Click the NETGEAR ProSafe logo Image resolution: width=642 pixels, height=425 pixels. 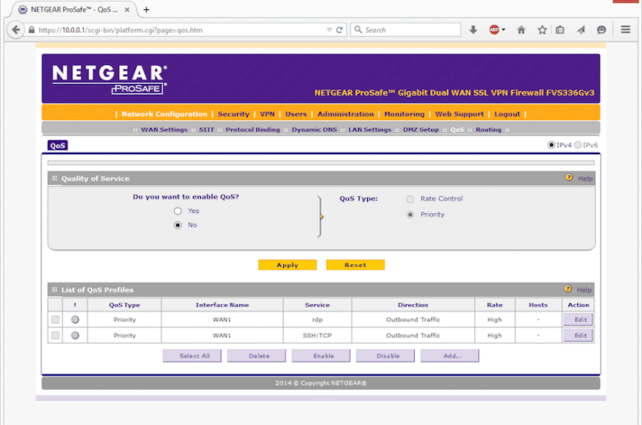(x=109, y=79)
